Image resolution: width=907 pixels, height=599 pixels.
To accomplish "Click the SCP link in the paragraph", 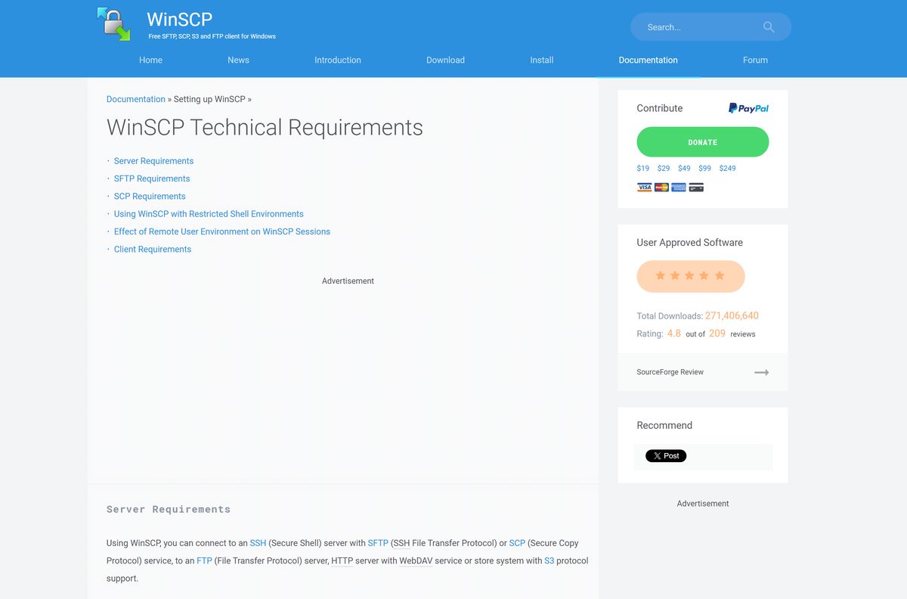I will (517, 543).
